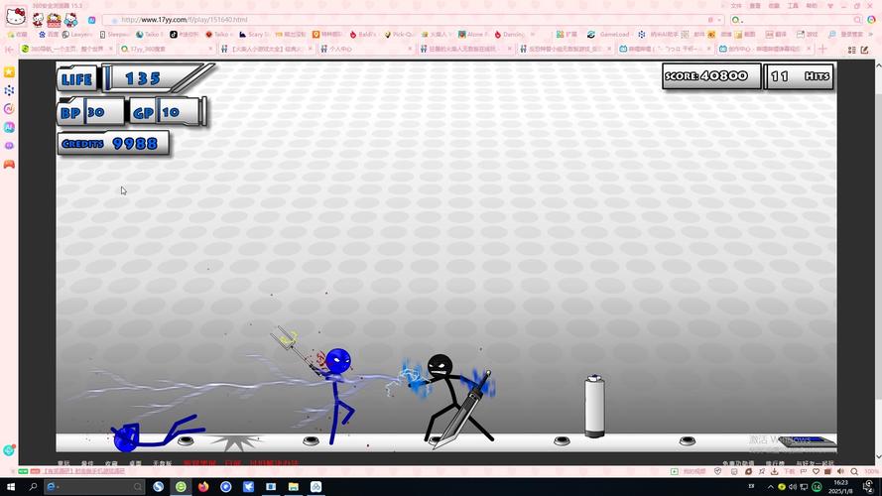This screenshot has height=496, width=882.
Task: Open the 文件 menu
Action: click(x=736, y=6)
